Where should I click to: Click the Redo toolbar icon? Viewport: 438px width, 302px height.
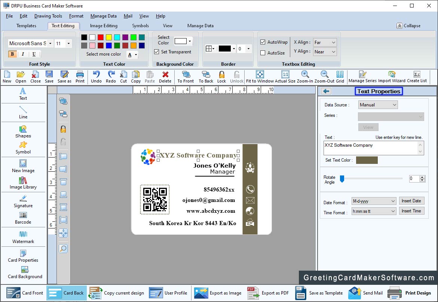[111, 77]
